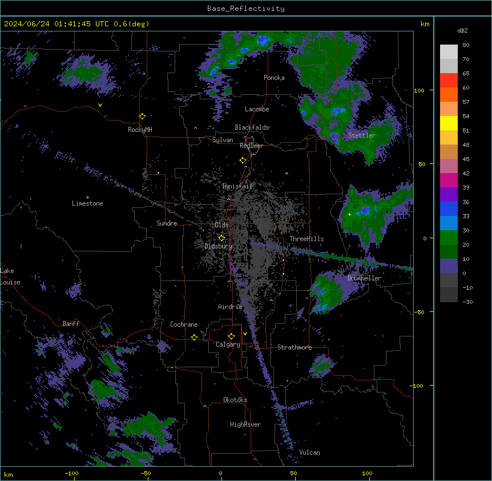Image resolution: width=492 pixels, height=481 pixels.
Task: Select the red 60-65 dBZ legend swatch
Action: coord(449,81)
